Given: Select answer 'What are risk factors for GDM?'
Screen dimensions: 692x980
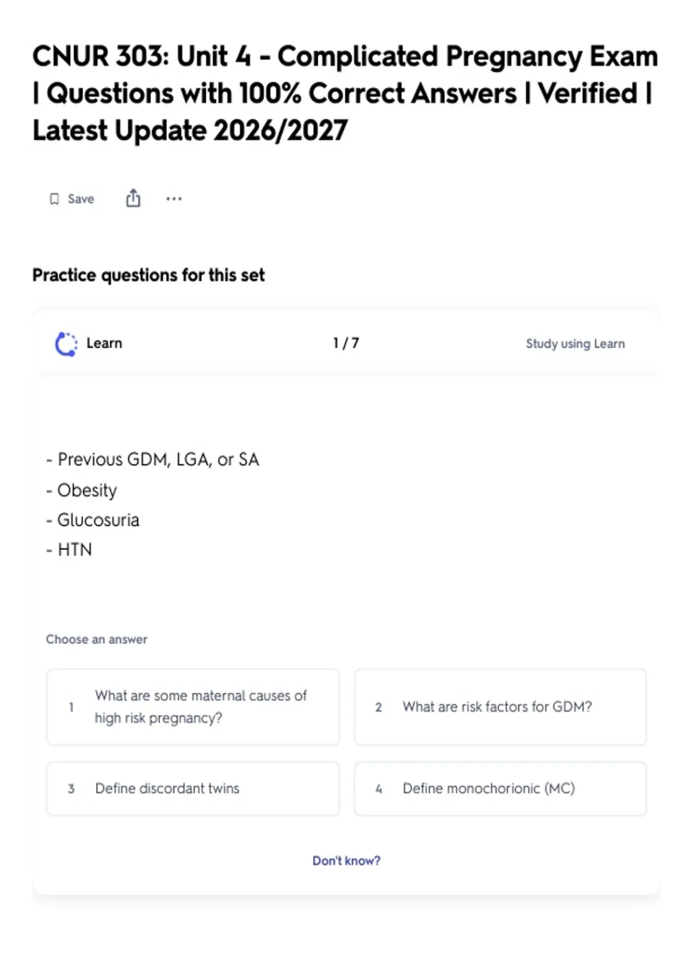Looking at the screenshot, I should pyautogui.click(x=501, y=707).
